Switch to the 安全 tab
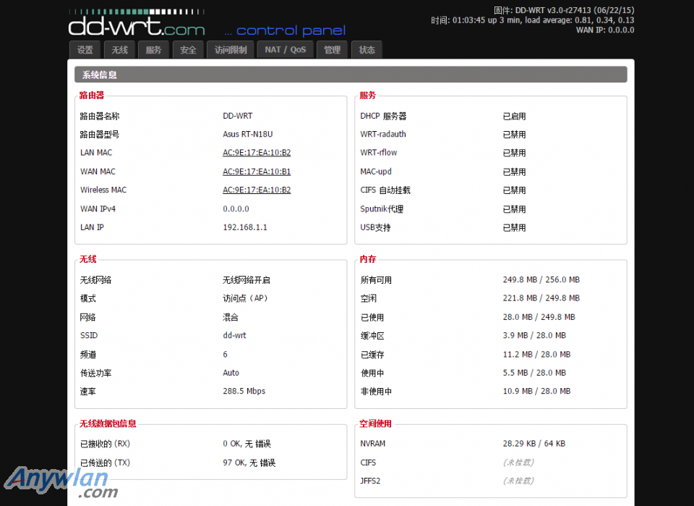This screenshot has height=506, width=694. coord(188,50)
